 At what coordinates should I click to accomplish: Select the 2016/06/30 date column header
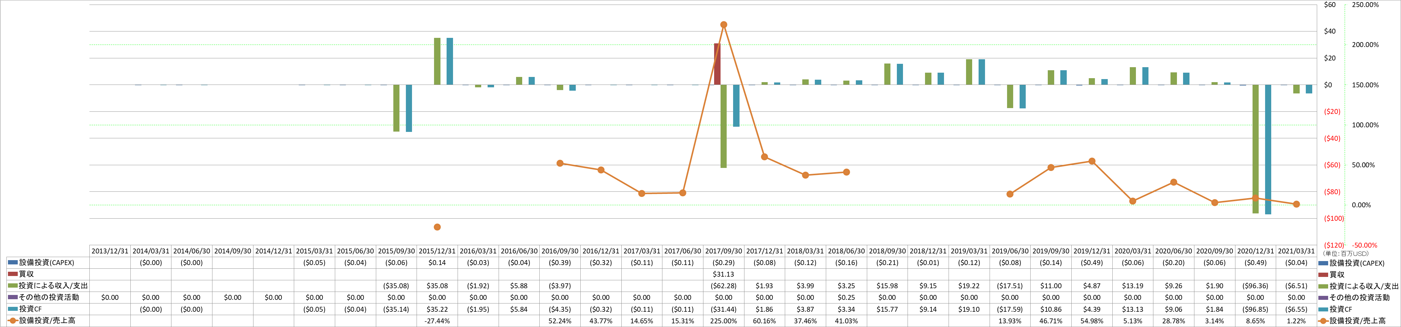[x=519, y=251]
